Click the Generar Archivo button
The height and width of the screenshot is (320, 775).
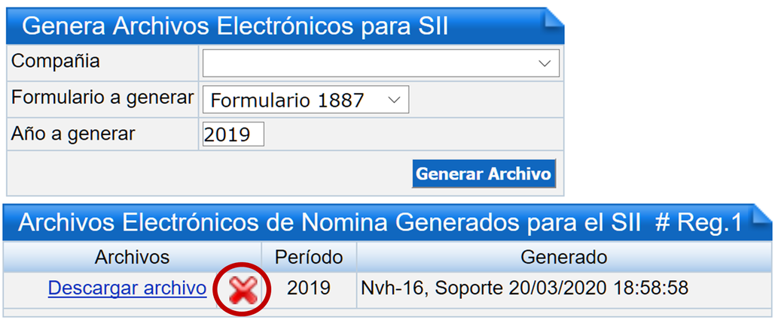tap(484, 174)
